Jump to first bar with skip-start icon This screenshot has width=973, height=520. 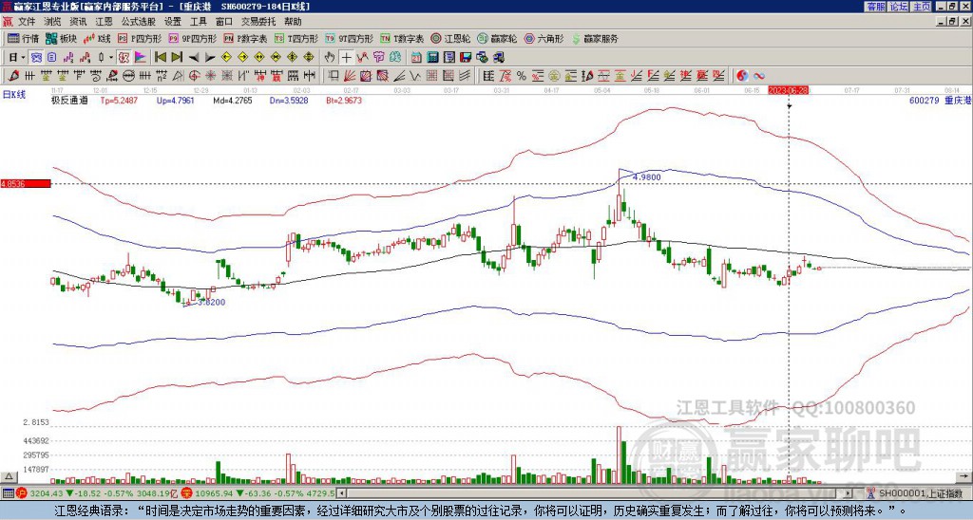pos(160,57)
